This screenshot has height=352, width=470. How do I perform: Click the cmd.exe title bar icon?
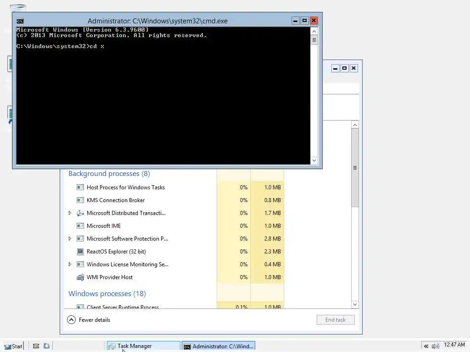pos(20,21)
